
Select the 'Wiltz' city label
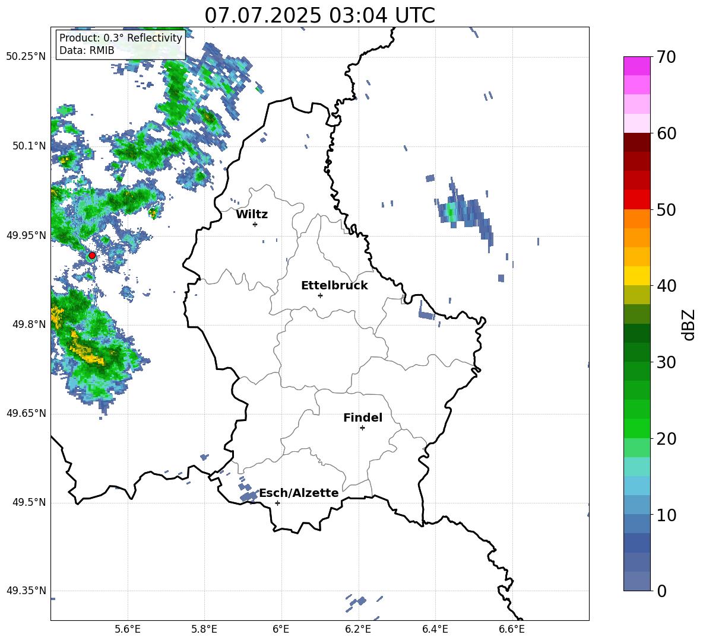[252, 215]
